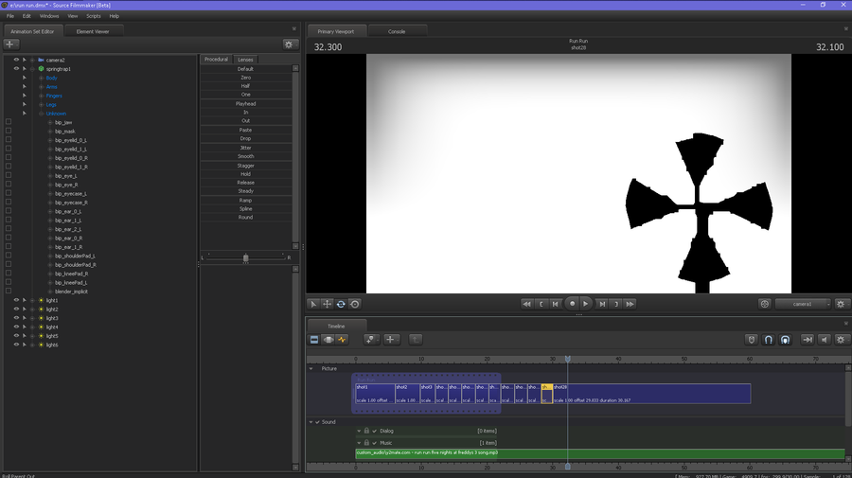This screenshot has height=478, width=852.
Task: Open the File menu
Action: [x=10, y=16]
